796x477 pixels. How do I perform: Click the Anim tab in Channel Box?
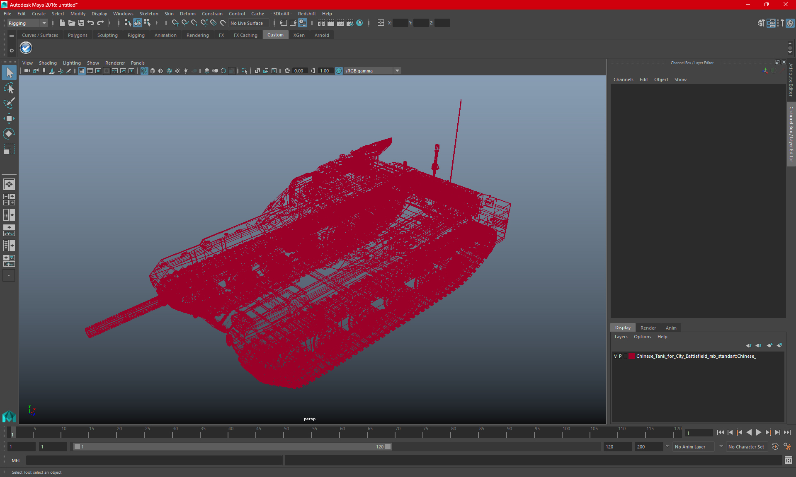coord(671,327)
